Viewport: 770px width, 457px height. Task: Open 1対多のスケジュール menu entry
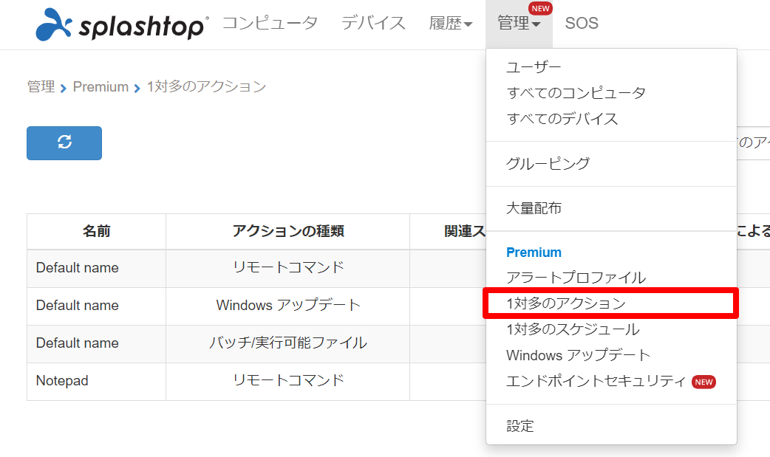coord(573,329)
